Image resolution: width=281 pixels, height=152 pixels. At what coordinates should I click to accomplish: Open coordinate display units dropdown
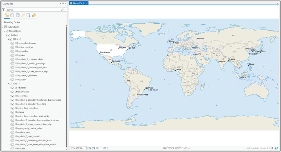pos(190,148)
